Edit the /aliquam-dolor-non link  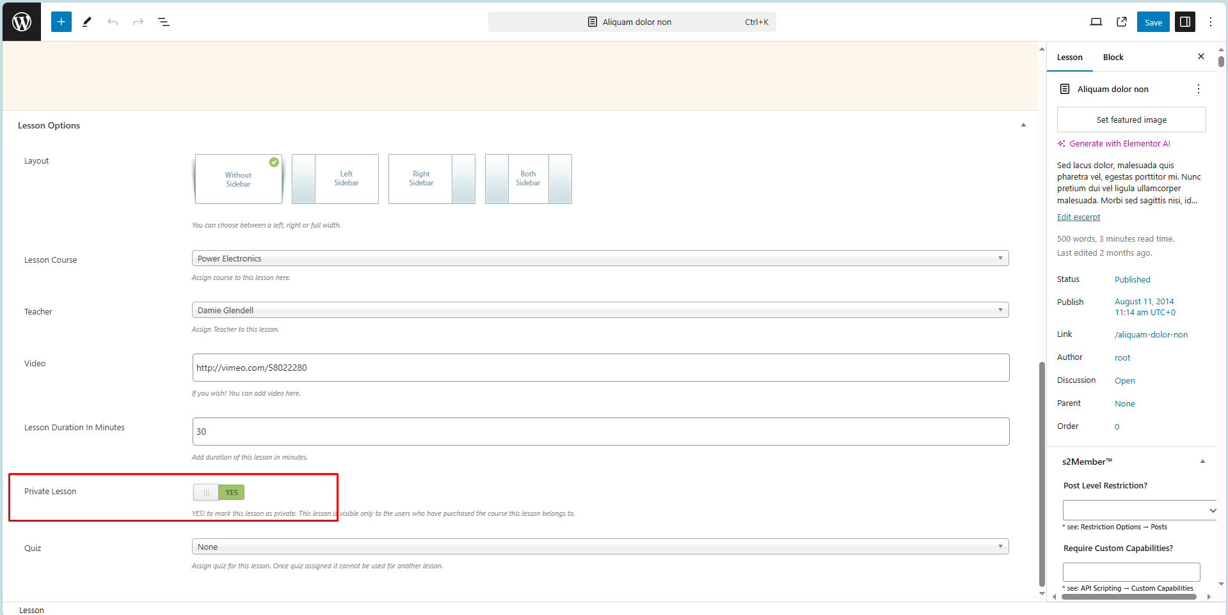click(x=1151, y=334)
